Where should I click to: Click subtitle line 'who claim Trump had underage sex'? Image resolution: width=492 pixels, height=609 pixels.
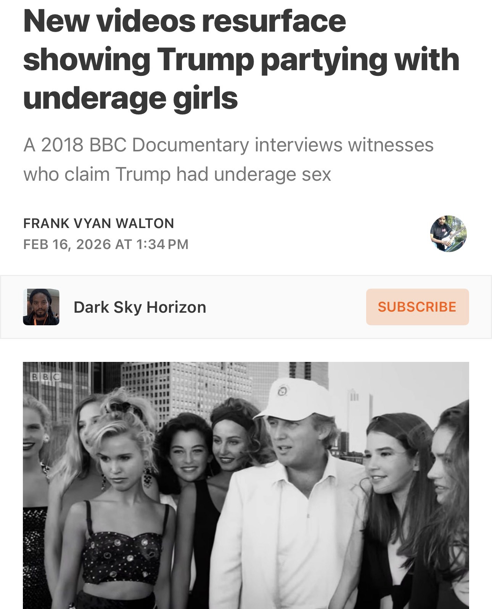click(177, 175)
